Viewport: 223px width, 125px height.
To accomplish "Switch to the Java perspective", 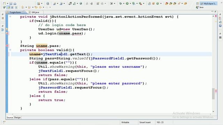I will 200,7.
